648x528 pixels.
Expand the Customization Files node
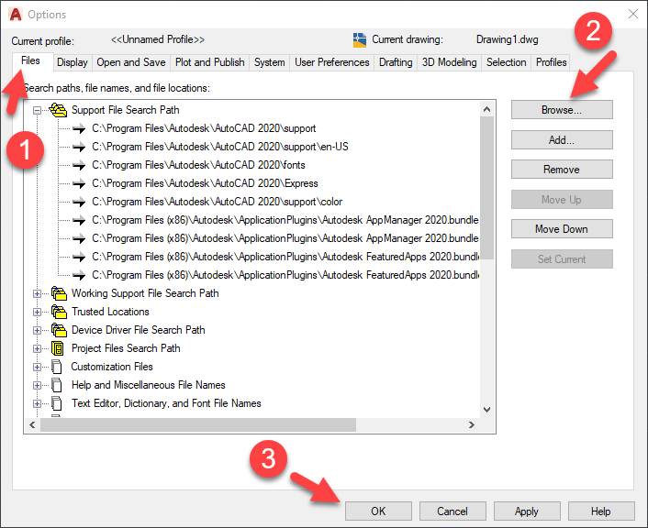pyautogui.click(x=38, y=367)
